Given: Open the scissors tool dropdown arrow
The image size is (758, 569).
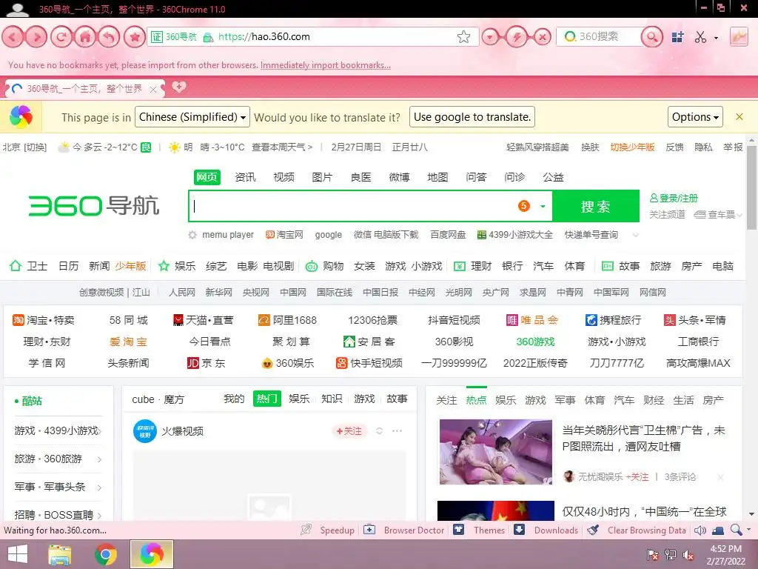Looking at the screenshot, I should click(x=716, y=38).
